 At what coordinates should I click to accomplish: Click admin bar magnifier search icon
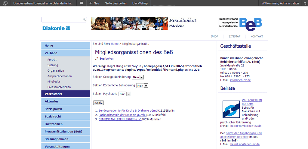coord(305,3)
